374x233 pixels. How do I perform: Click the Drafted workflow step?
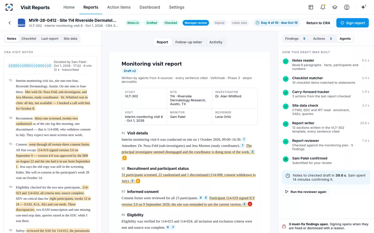152,23
